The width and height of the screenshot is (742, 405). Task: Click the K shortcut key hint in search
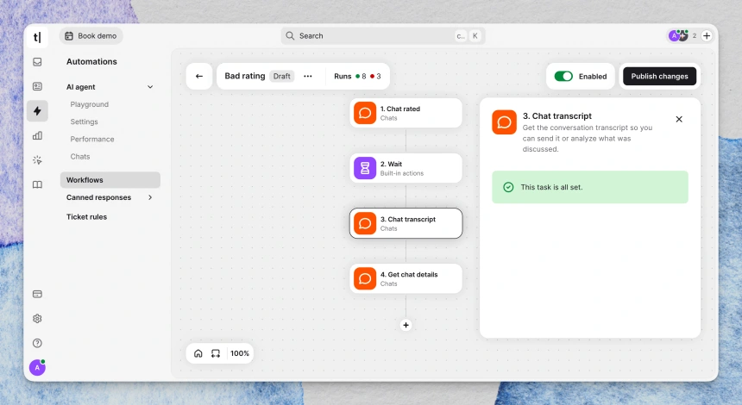[475, 36]
